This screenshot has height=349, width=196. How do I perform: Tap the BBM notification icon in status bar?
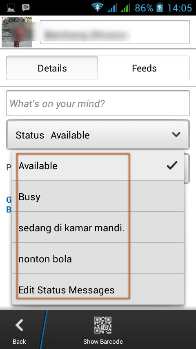pyautogui.click(x=26, y=8)
